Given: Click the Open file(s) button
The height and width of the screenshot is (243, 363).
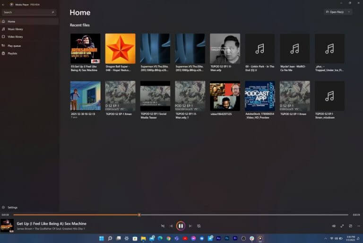Looking at the screenshot, I should (x=335, y=12).
